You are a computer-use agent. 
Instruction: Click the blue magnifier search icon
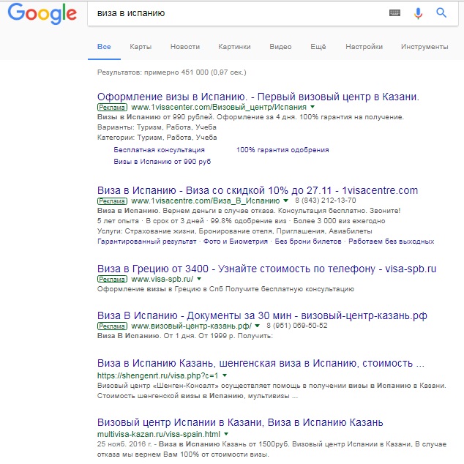(x=441, y=12)
